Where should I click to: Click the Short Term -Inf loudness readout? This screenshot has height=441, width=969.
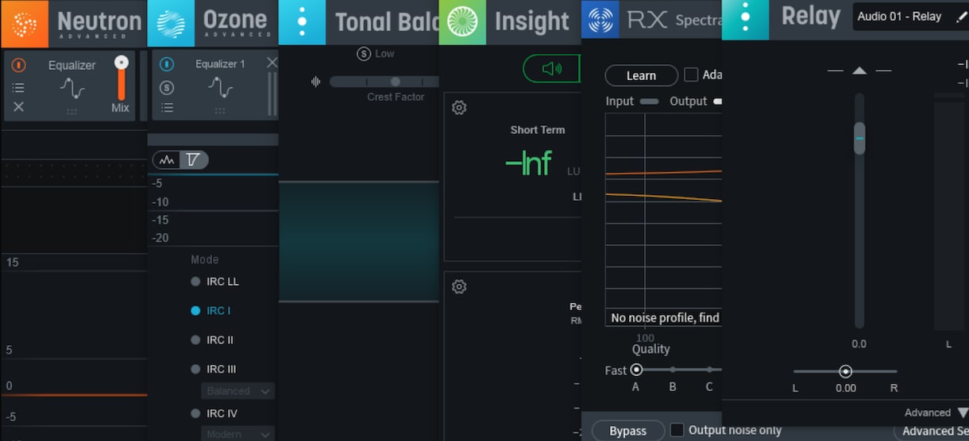[529, 163]
